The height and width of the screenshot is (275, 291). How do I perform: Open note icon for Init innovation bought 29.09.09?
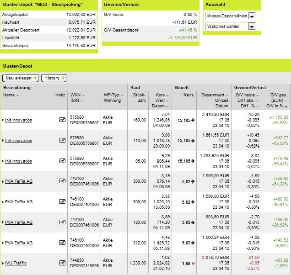(x=62, y=140)
